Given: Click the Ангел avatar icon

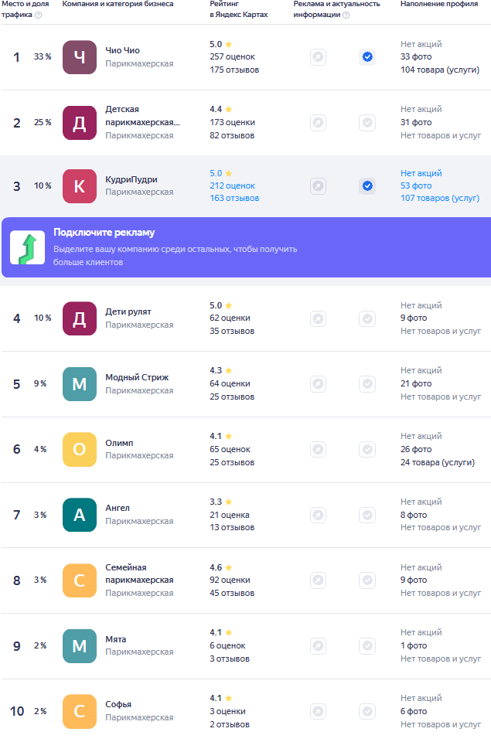Looking at the screenshot, I should pyautogui.click(x=80, y=515).
